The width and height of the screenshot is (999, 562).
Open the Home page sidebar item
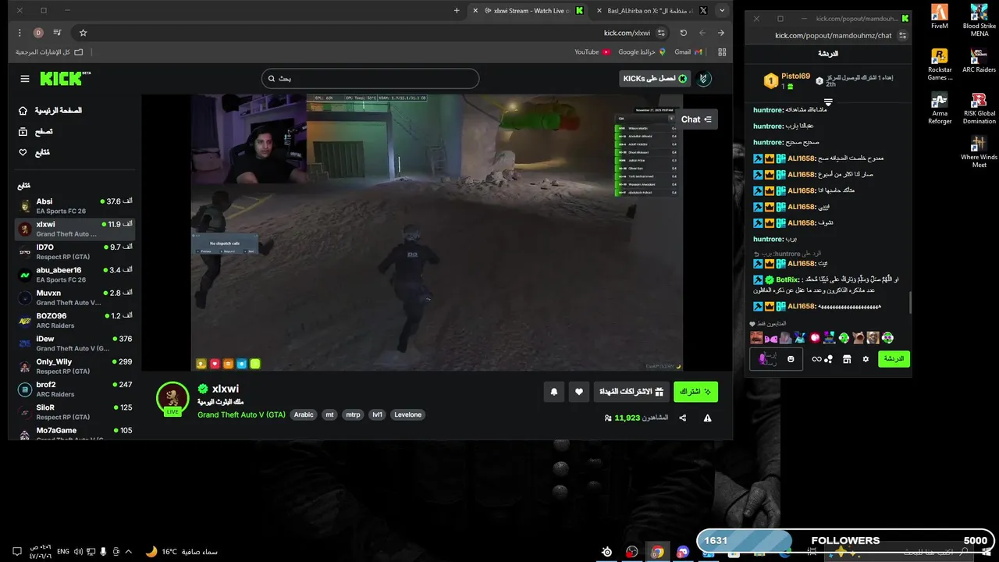[x=50, y=111]
